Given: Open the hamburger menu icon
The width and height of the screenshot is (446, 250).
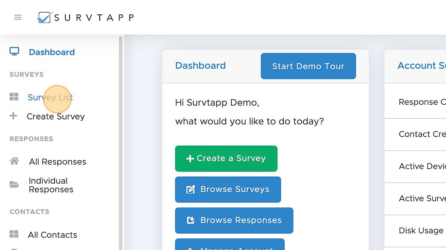Looking at the screenshot, I should tap(18, 17).
